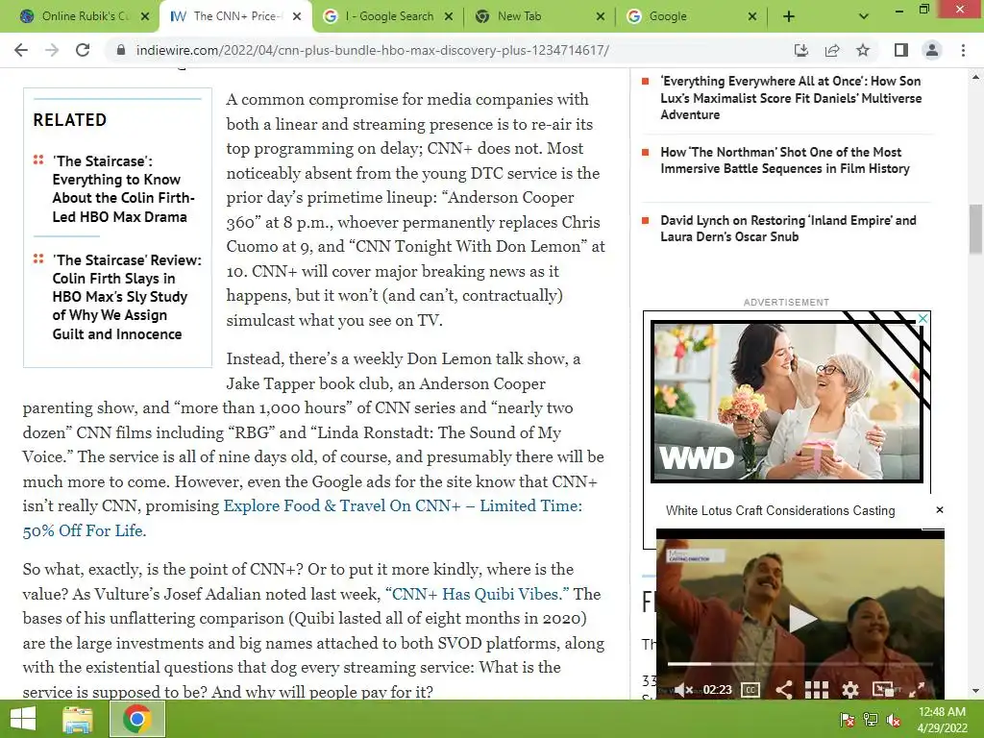Open the Chrome three-dot menu
This screenshot has width=984, height=738.
point(963,50)
